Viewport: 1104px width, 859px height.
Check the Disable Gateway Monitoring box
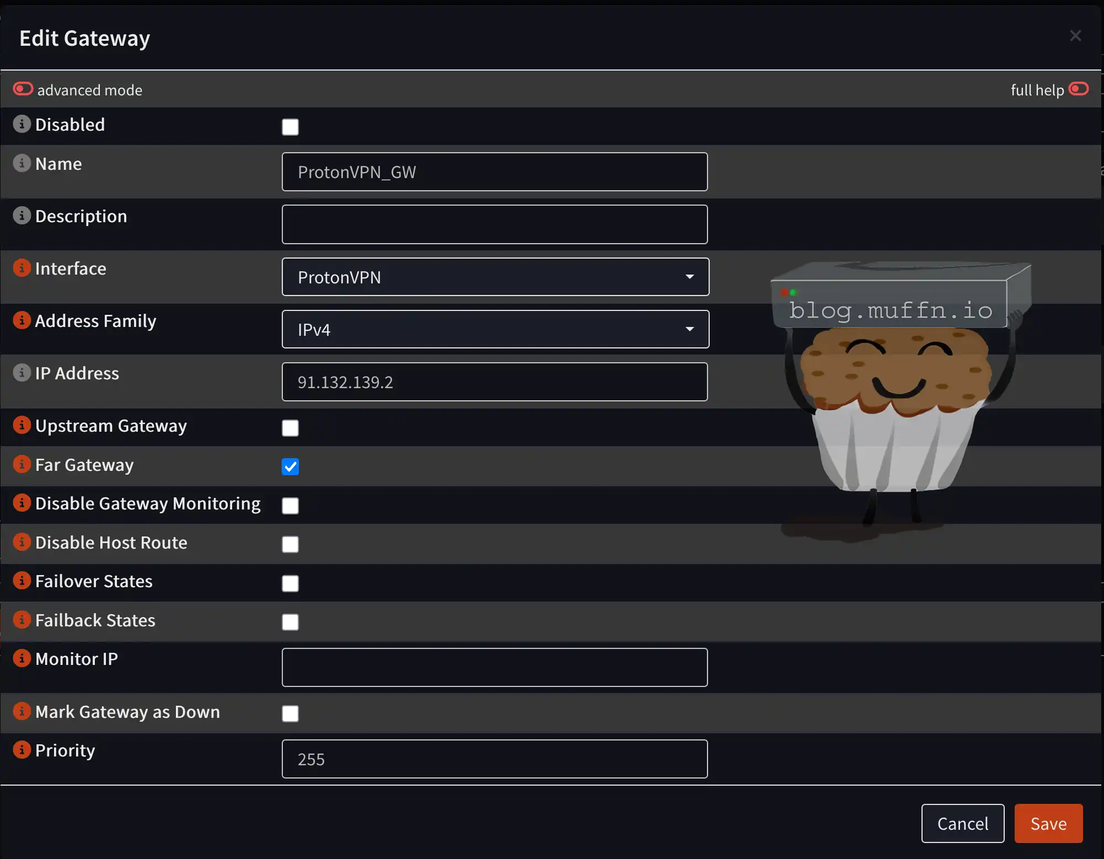[290, 506]
